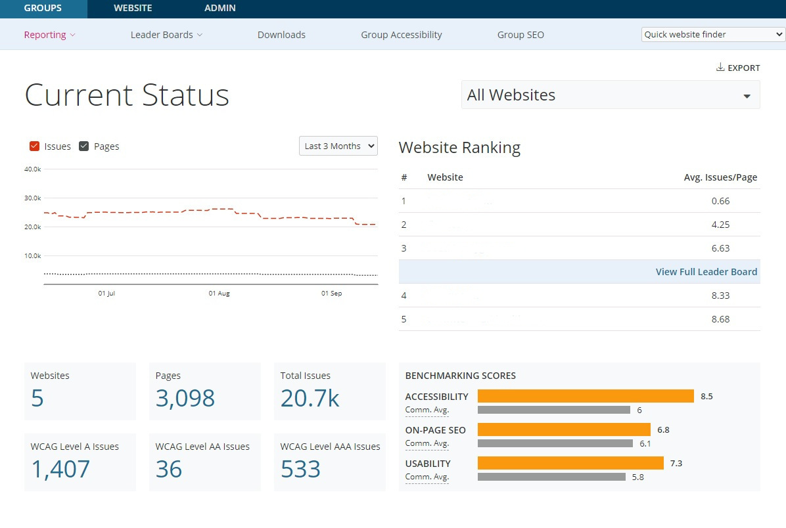This screenshot has width=786, height=528.
Task: Toggle the Pages checkbox in chart legend
Action: tap(84, 146)
